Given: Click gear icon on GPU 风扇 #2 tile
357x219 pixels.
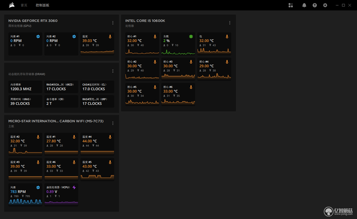Looking at the screenshot, I should tap(74, 37).
